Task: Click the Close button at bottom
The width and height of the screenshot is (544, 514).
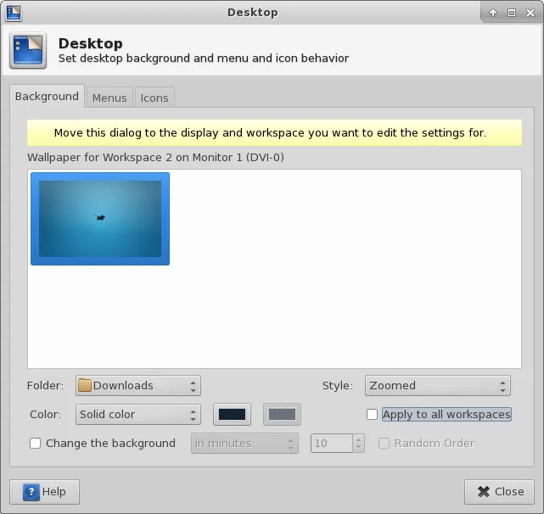Action: (499, 492)
